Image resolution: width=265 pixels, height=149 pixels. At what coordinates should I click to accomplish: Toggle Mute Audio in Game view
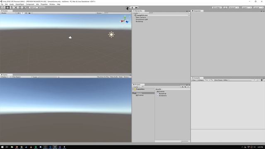point(114,77)
